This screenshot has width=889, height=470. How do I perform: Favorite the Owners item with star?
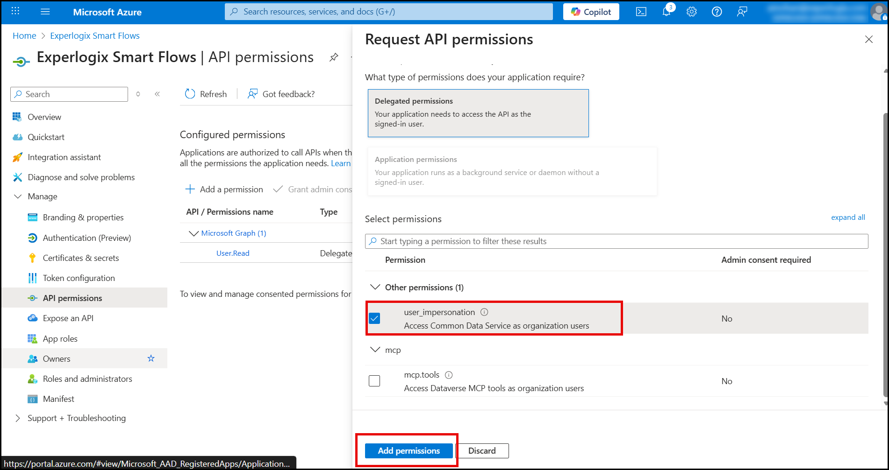[151, 358]
